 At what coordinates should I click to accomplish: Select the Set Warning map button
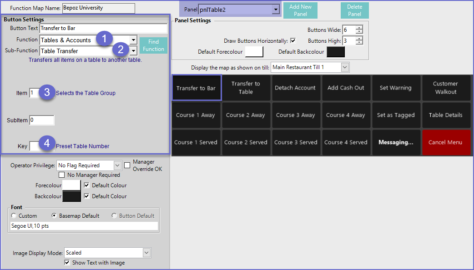[396, 88]
